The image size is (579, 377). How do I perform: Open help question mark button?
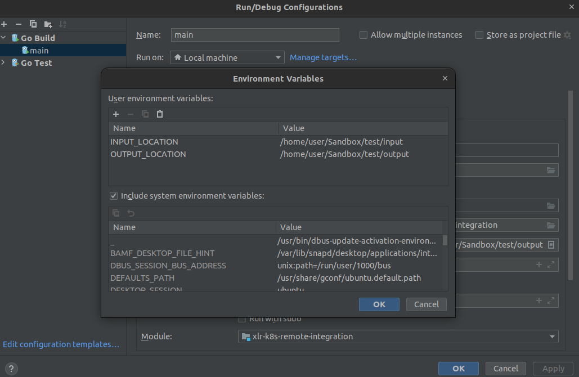(11, 369)
